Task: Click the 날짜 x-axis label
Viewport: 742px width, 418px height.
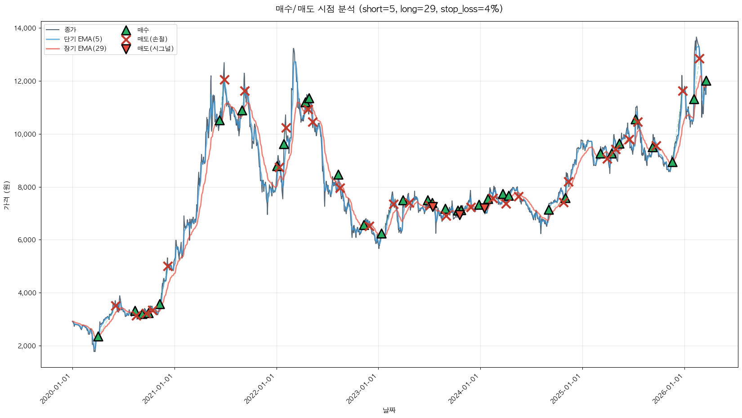Action: (389, 410)
